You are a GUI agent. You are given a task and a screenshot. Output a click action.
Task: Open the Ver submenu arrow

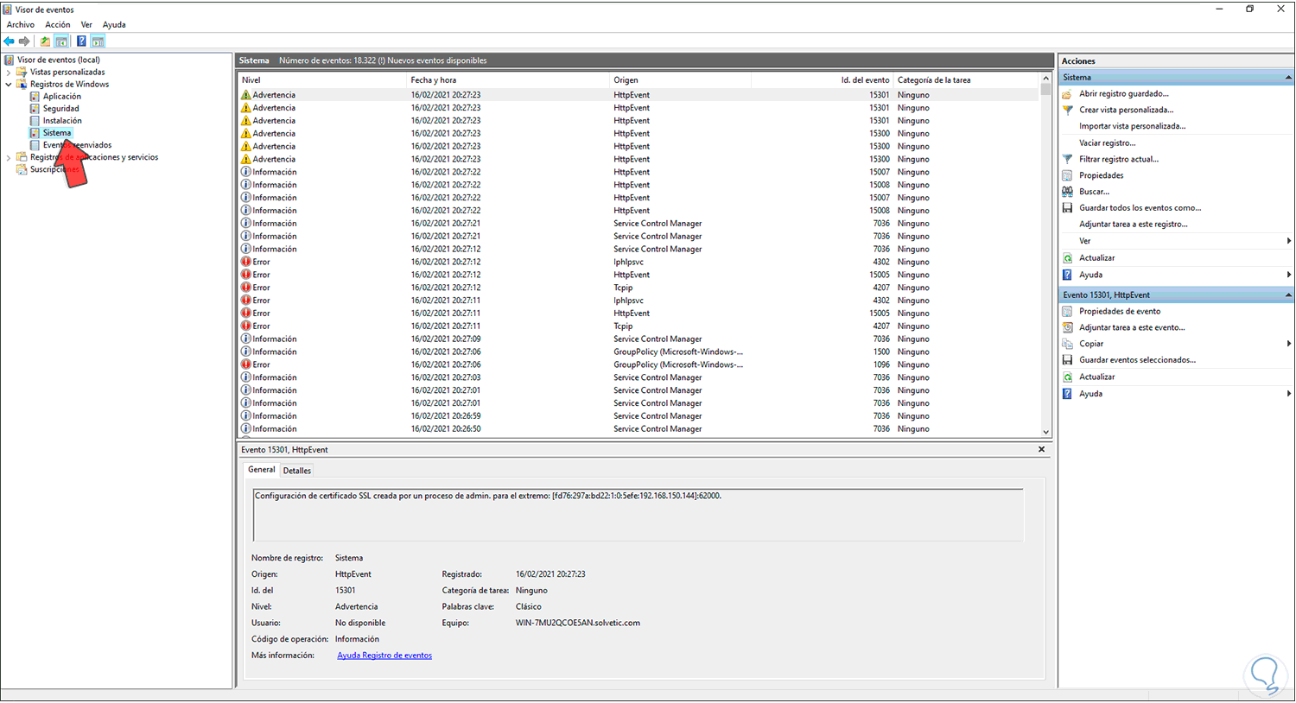pos(1289,240)
